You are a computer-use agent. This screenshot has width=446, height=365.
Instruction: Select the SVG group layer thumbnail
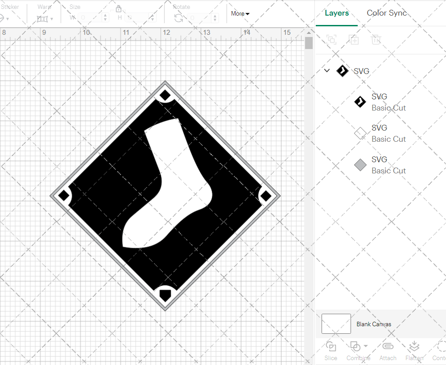coord(342,71)
